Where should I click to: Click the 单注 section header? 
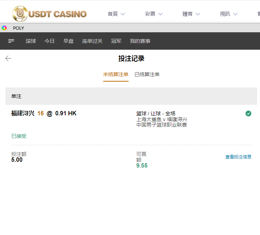click(x=131, y=96)
